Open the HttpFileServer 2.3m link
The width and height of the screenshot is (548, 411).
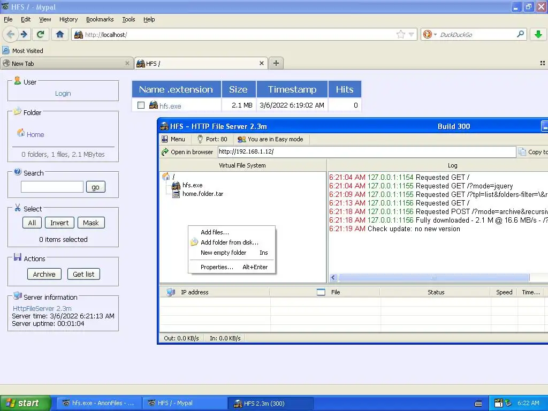[x=42, y=309]
